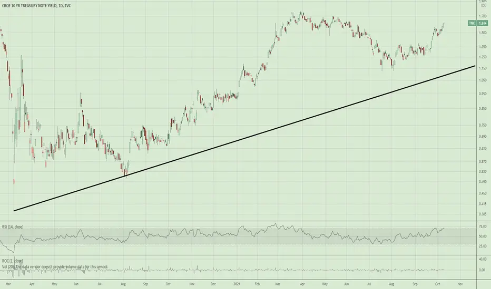
Task: Click the RSI 75.00 scale label
Action: coord(483,226)
